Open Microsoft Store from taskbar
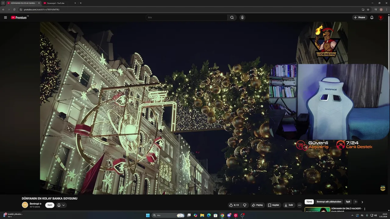Image resolution: width=390 pixels, height=219 pixels. pos(215,215)
